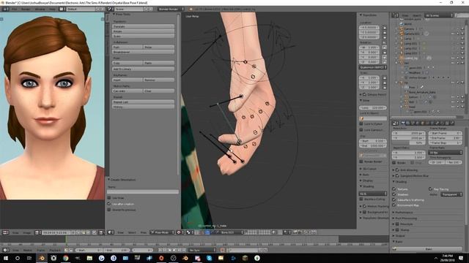
Task: Open the Properties editor type icon
Action: click(395, 123)
